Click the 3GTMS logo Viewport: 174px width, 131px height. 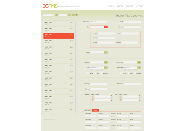pyautogui.click(x=50, y=6)
